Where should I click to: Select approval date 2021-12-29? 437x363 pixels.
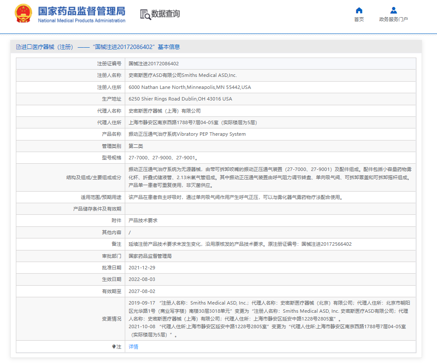pyautogui.click(x=142, y=268)
